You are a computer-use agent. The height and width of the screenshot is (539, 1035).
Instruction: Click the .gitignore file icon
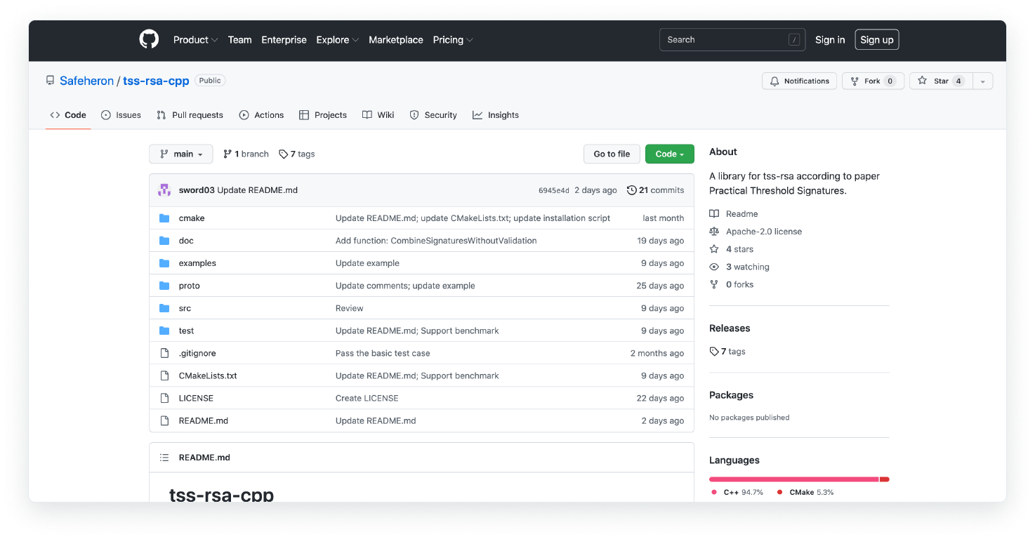coord(164,353)
